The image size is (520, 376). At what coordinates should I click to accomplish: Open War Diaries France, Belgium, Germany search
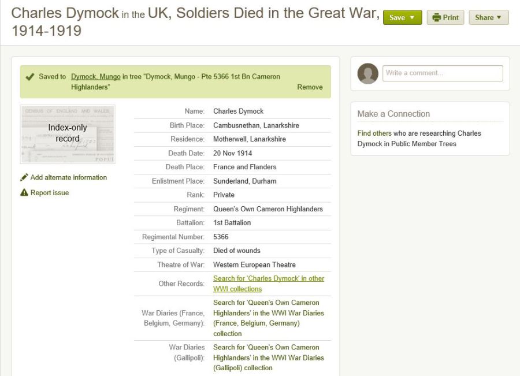pos(268,318)
